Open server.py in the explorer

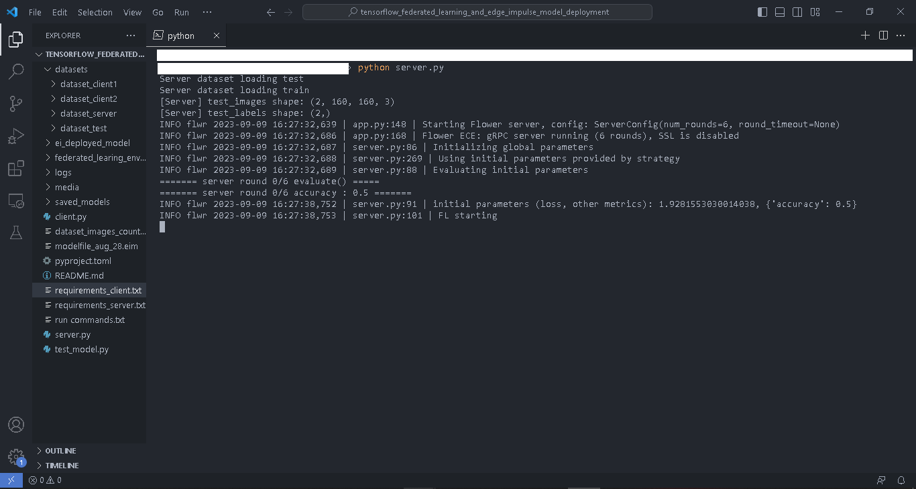[x=89, y=334]
